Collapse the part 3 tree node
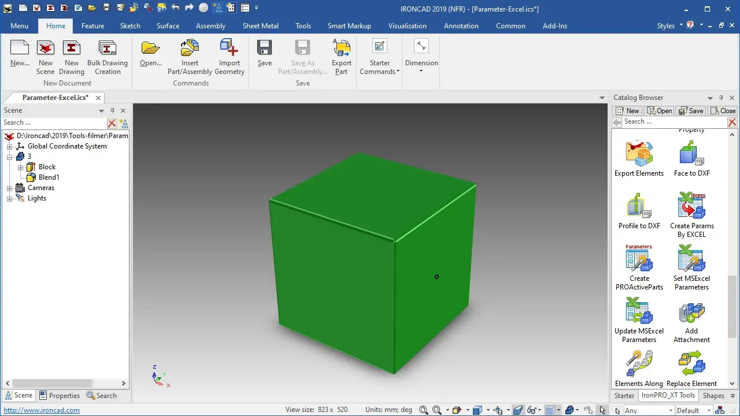This screenshot has width=740, height=416. point(10,157)
